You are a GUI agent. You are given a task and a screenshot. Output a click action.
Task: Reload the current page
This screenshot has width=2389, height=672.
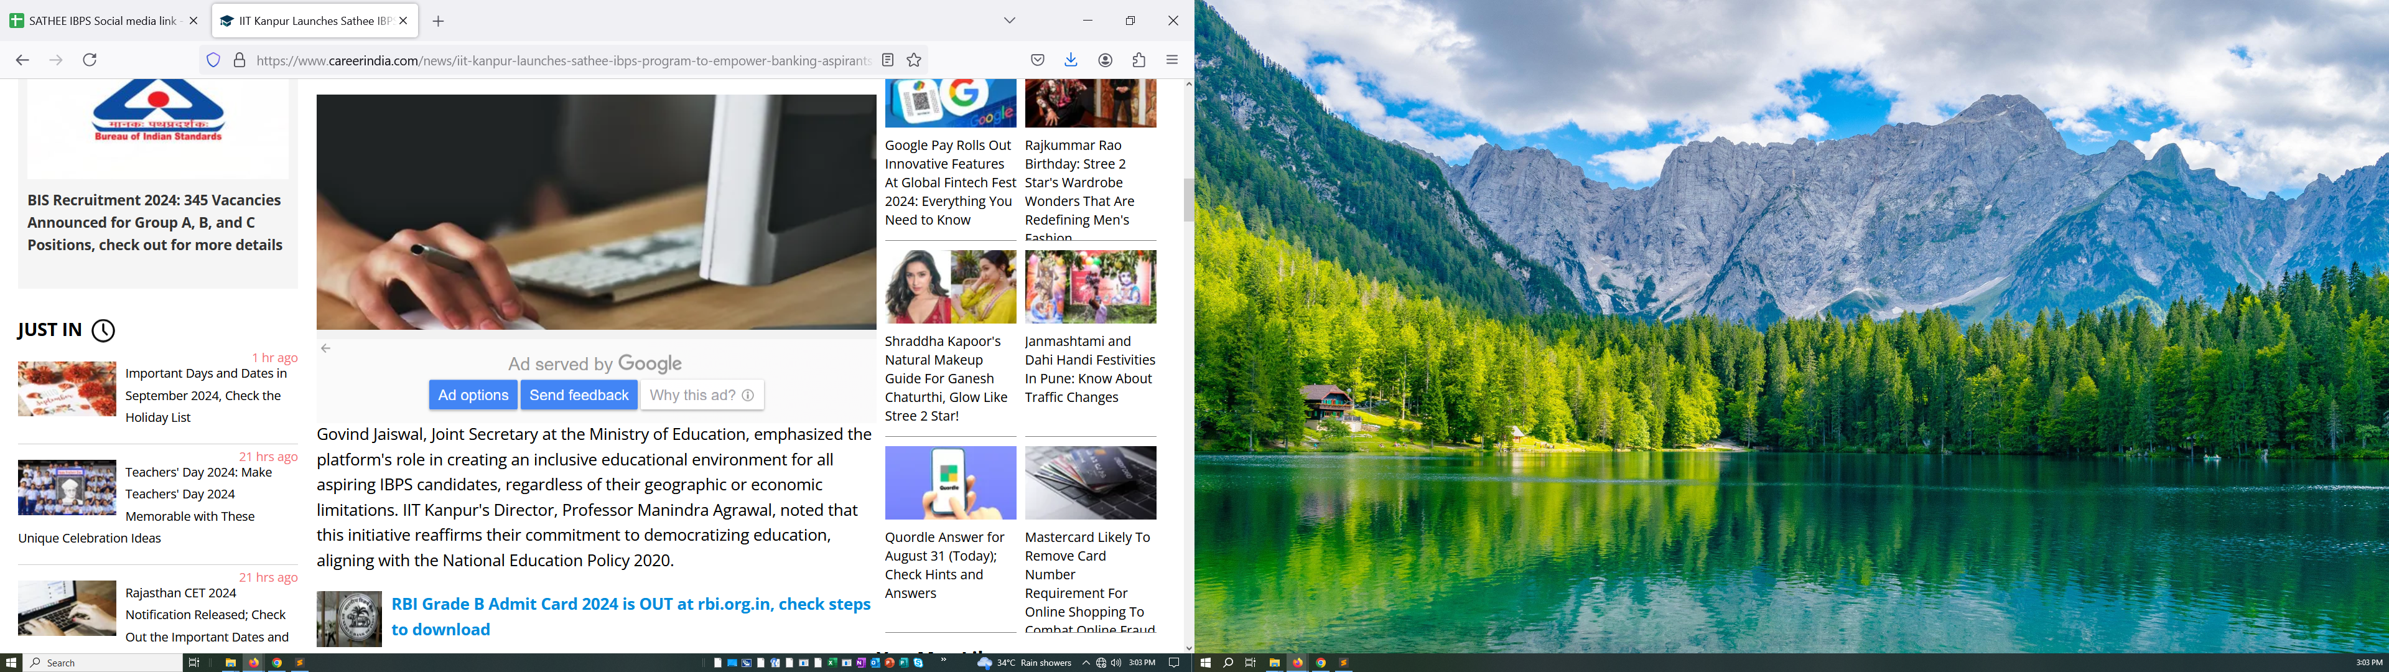[90, 60]
